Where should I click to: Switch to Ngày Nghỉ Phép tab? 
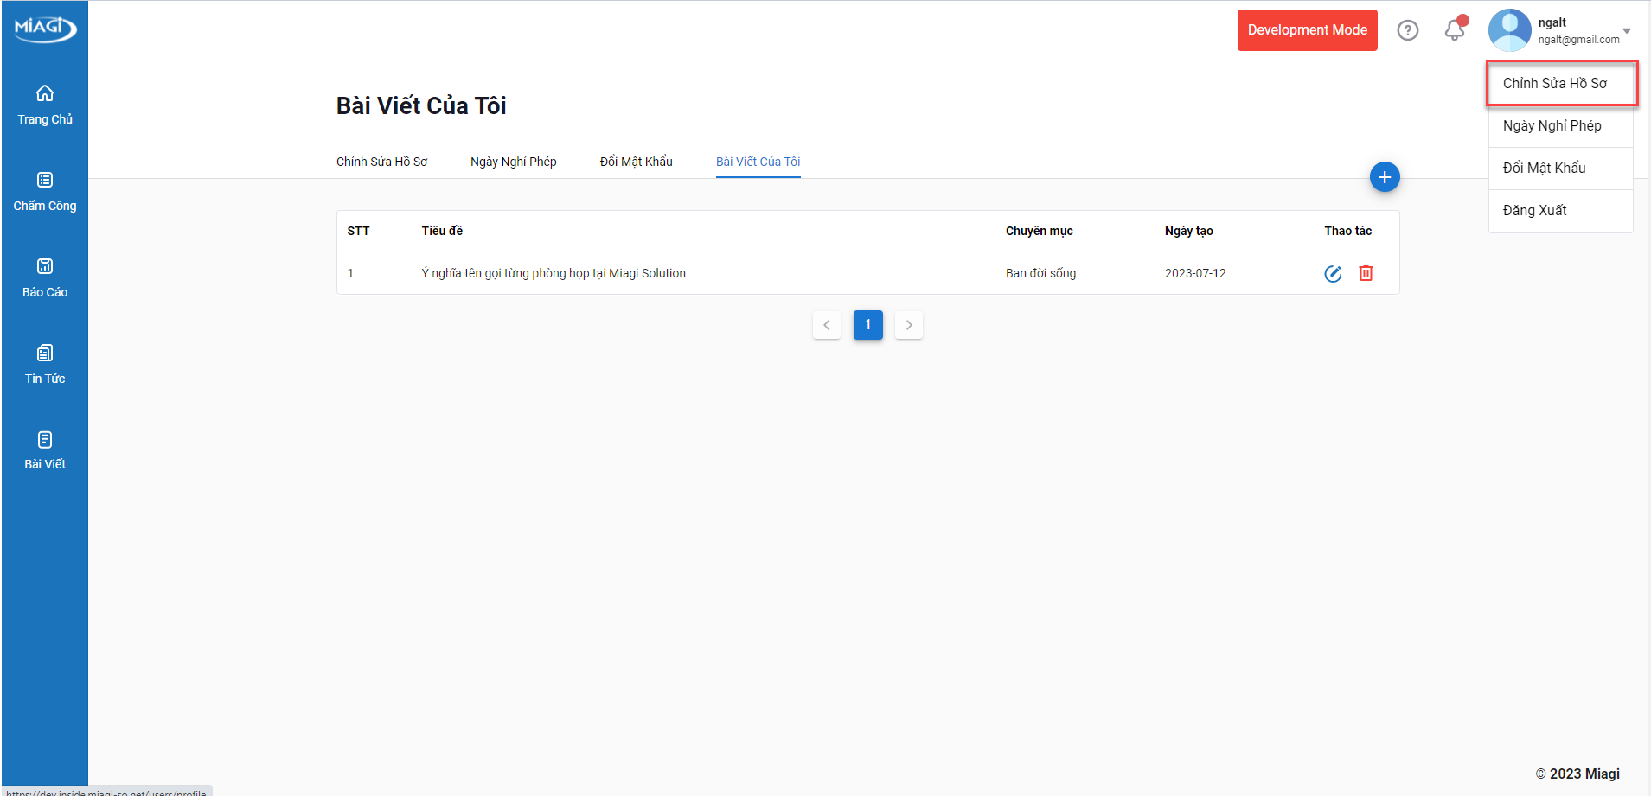pos(513,162)
